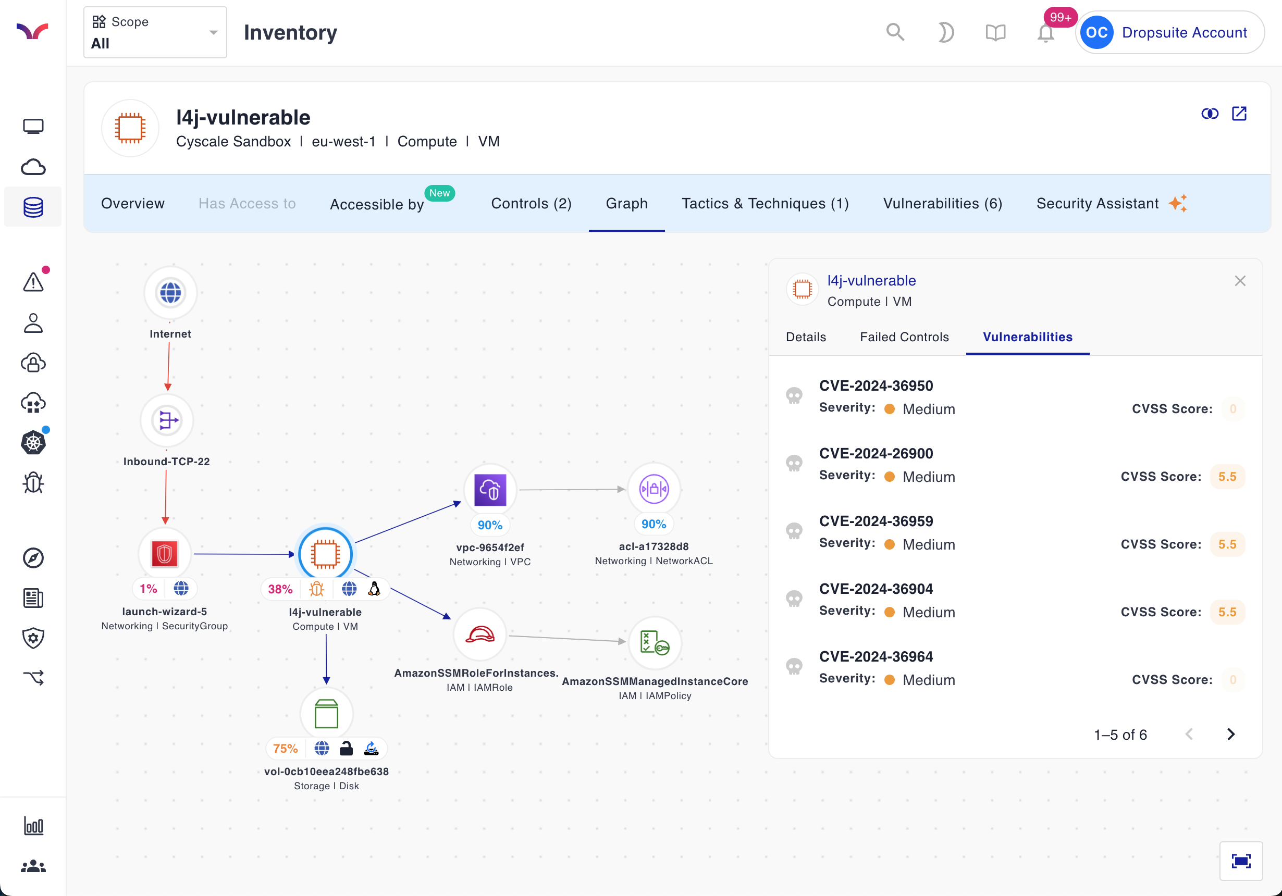Screen dimensions: 1282x896
Task: Select the bug/vulnerabilities icon in the sidebar
Action: pos(33,483)
